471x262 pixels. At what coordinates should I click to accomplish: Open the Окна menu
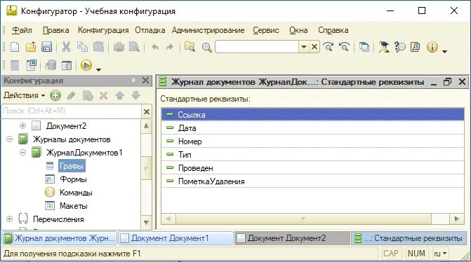298,30
